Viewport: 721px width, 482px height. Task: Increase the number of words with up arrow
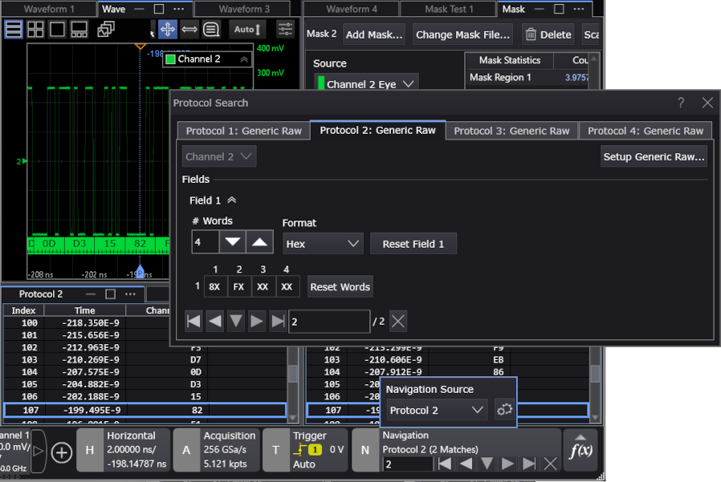click(x=259, y=242)
